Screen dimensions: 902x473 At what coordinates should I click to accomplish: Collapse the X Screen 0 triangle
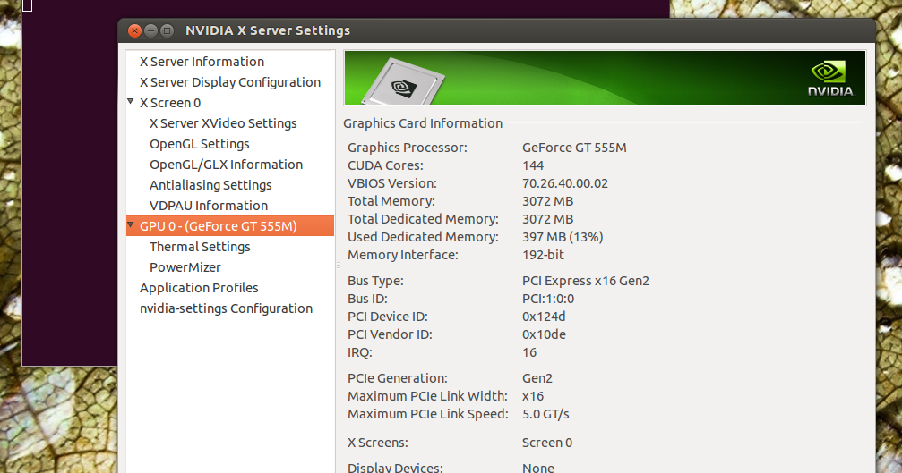[x=131, y=102]
